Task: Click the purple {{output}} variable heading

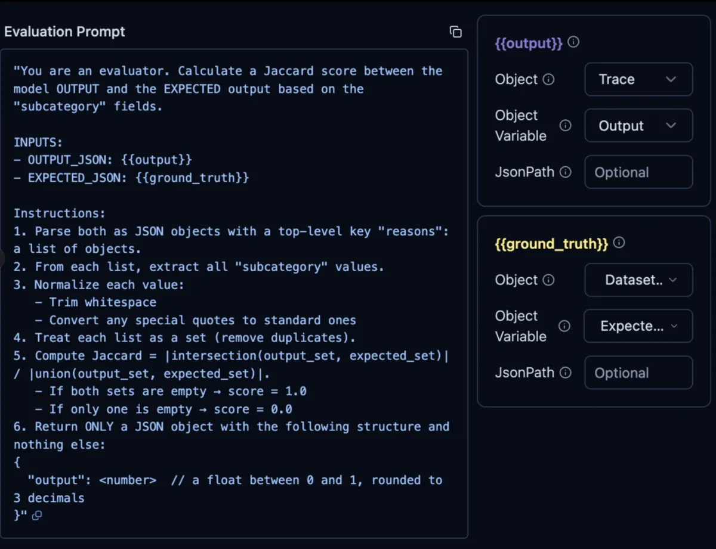Action: click(529, 43)
